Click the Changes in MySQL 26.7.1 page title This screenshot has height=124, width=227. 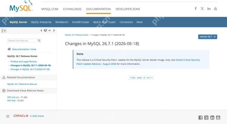pyautogui.click(x=102, y=43)
